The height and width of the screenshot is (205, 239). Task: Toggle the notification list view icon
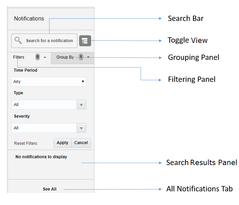pyautogui.click(x=85, y=41)
